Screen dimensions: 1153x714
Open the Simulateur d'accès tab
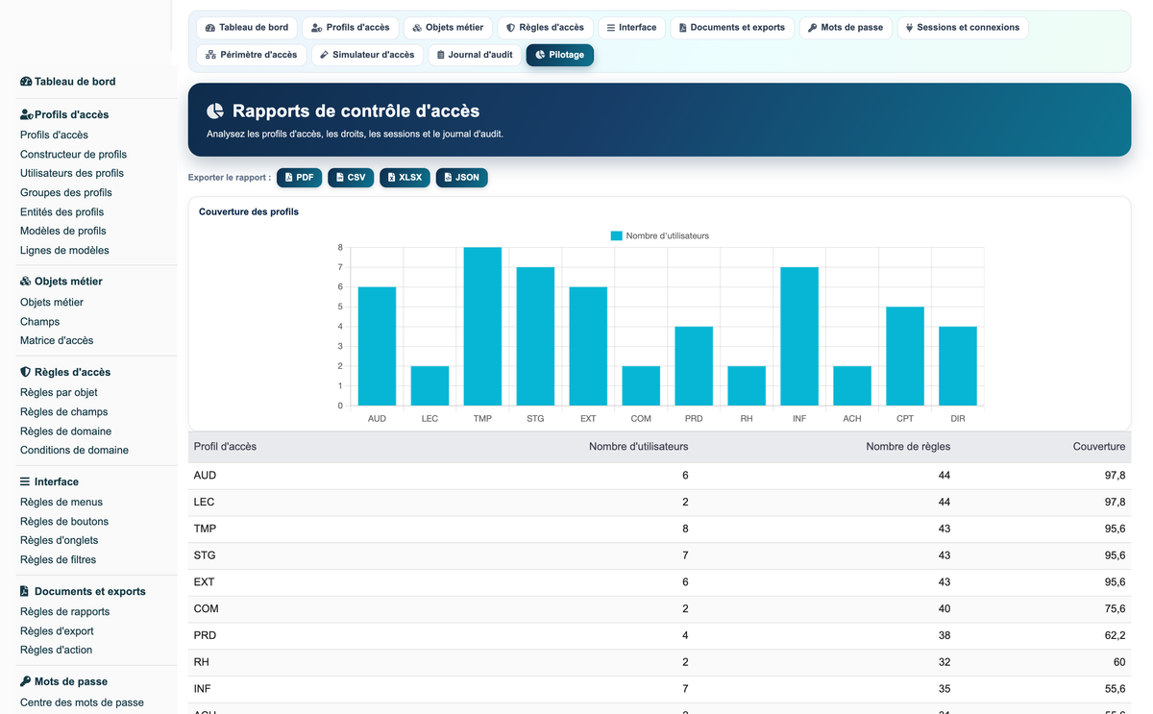pos(367,55)
